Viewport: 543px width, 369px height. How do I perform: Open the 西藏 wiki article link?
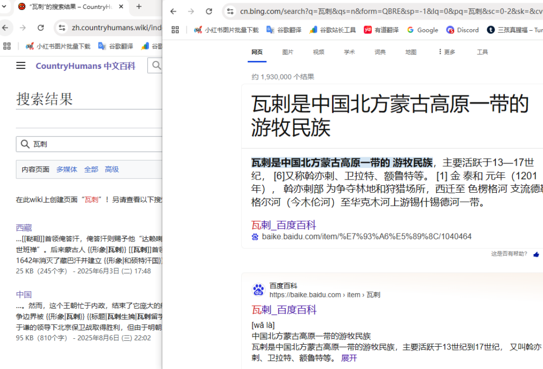24,227
